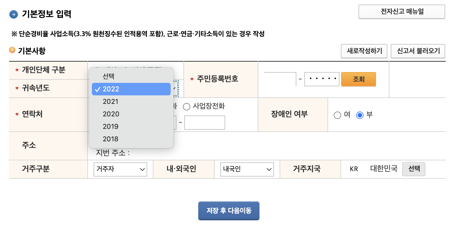This screenshot has width=456, height=231.
Task: Click 선택 next to 대한민국 residence country
Action: pyautogui.click(x=413, y=169)
